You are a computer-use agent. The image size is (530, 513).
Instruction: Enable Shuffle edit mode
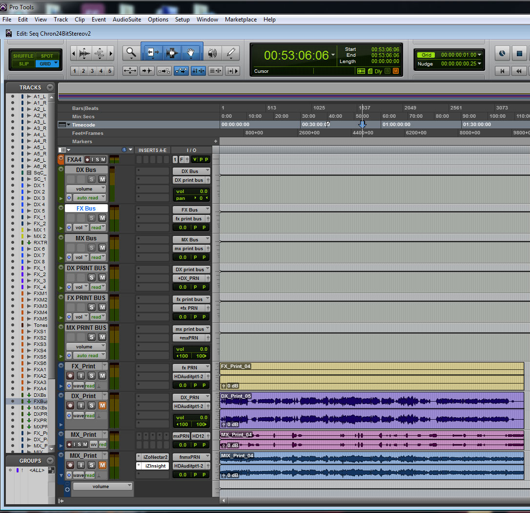(23, 56)
